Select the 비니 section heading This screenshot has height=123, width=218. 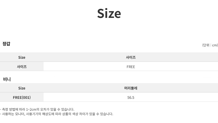click(7, 79)
